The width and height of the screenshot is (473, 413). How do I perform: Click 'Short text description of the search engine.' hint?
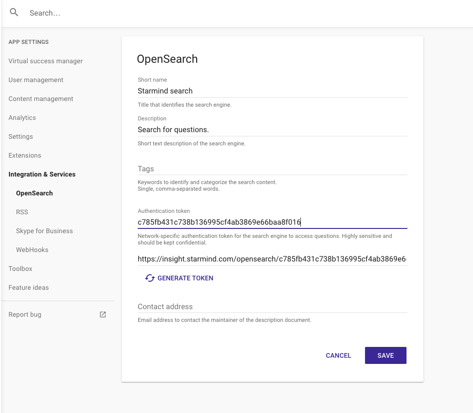191,143
